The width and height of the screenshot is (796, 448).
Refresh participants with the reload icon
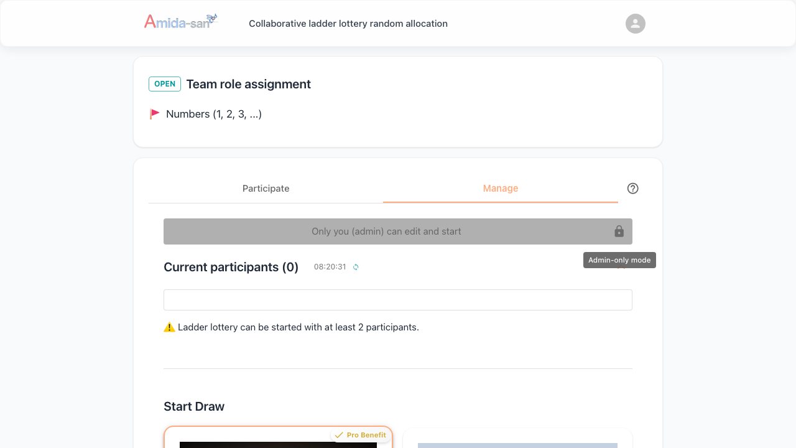(356, 267)
